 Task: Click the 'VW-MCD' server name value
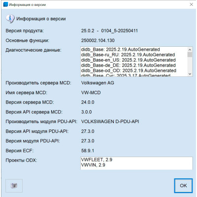tap(91, 93)
